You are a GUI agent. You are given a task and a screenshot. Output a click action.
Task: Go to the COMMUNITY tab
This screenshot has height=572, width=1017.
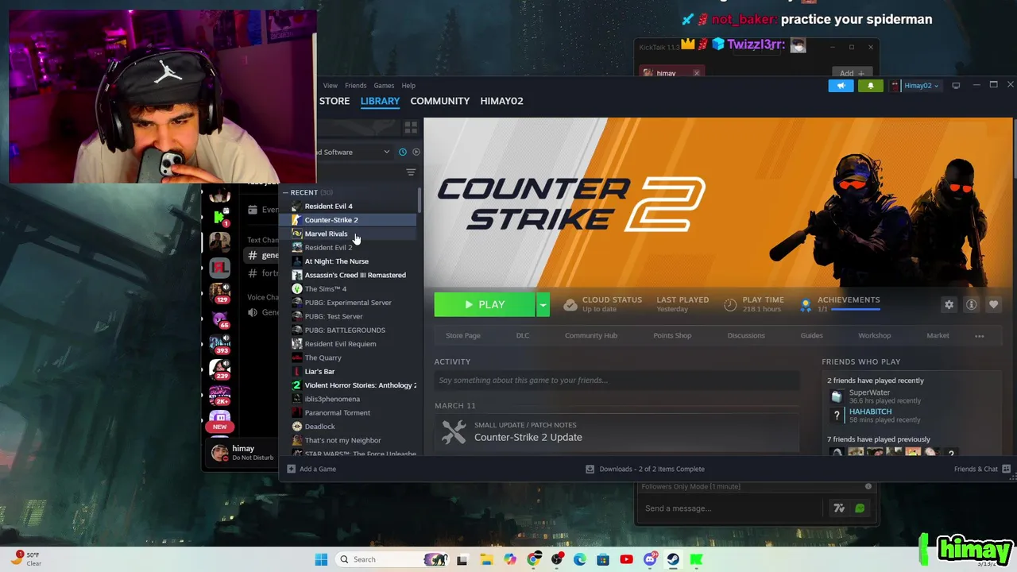click(x=440, y=101)
